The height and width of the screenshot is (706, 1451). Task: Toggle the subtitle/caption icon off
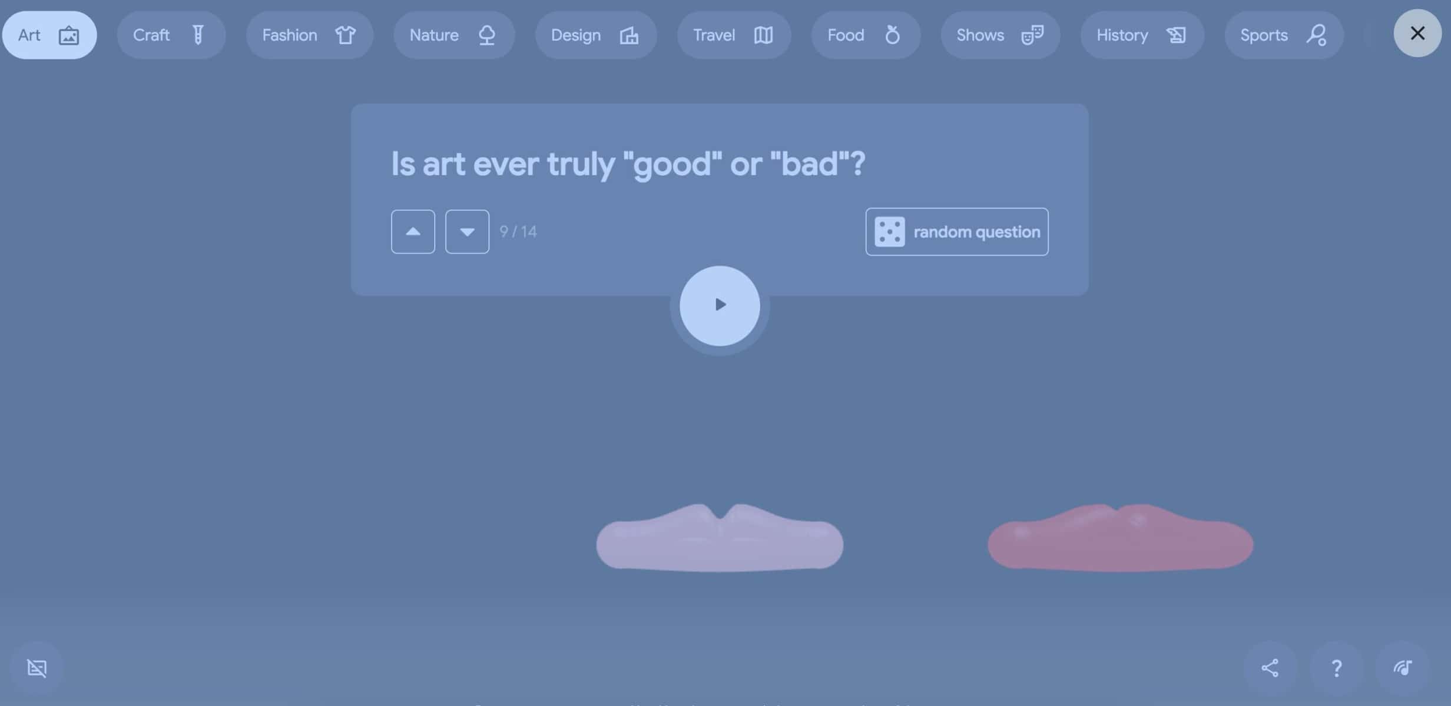[36, 667]
